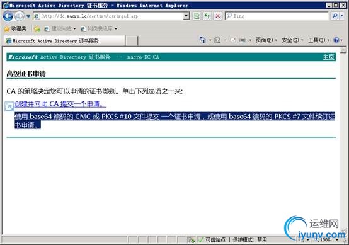Expand the Print dropdown arrow
This screenshot has width=349, height=245.
[x=250, y=40]
